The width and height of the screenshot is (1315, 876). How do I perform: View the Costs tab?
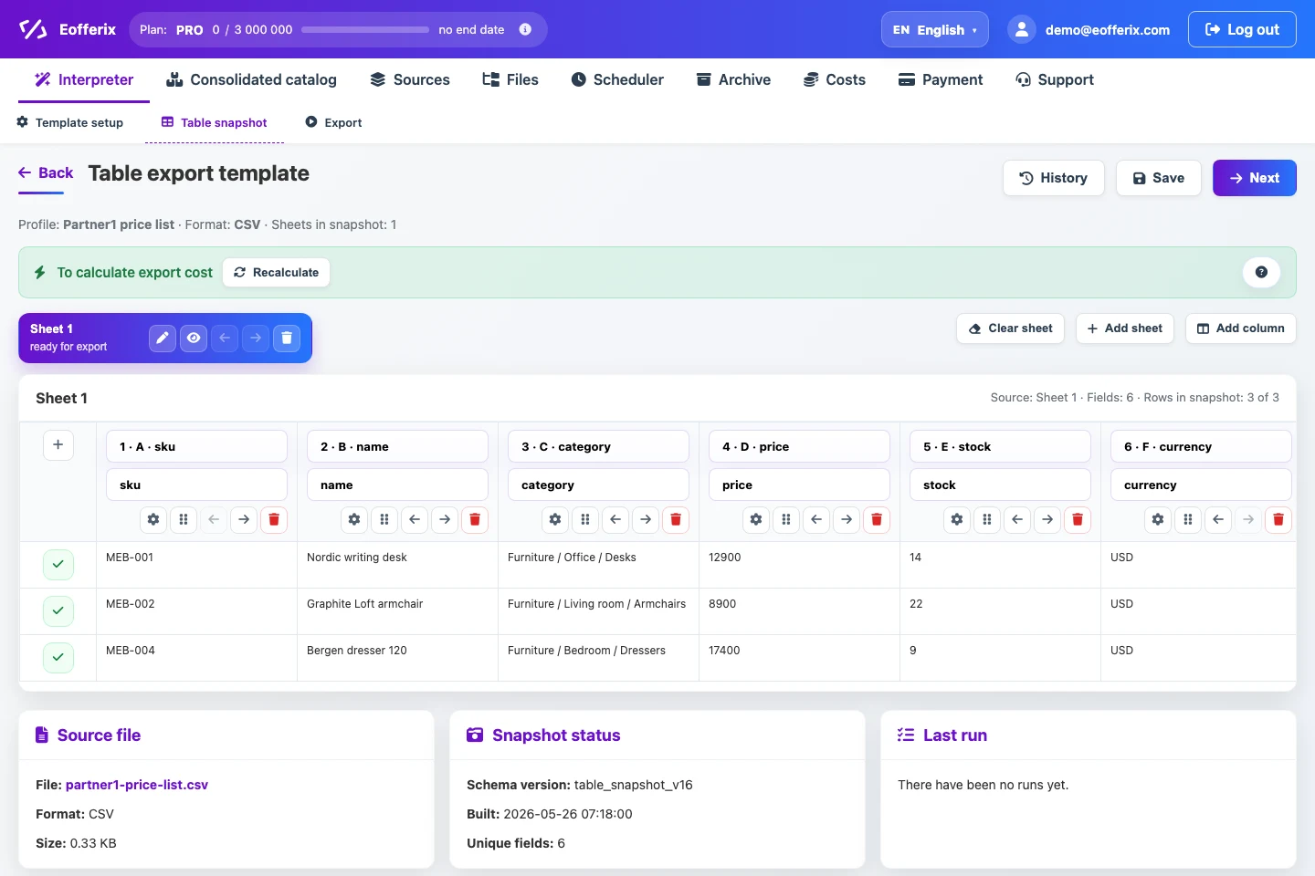click(835, 79)
